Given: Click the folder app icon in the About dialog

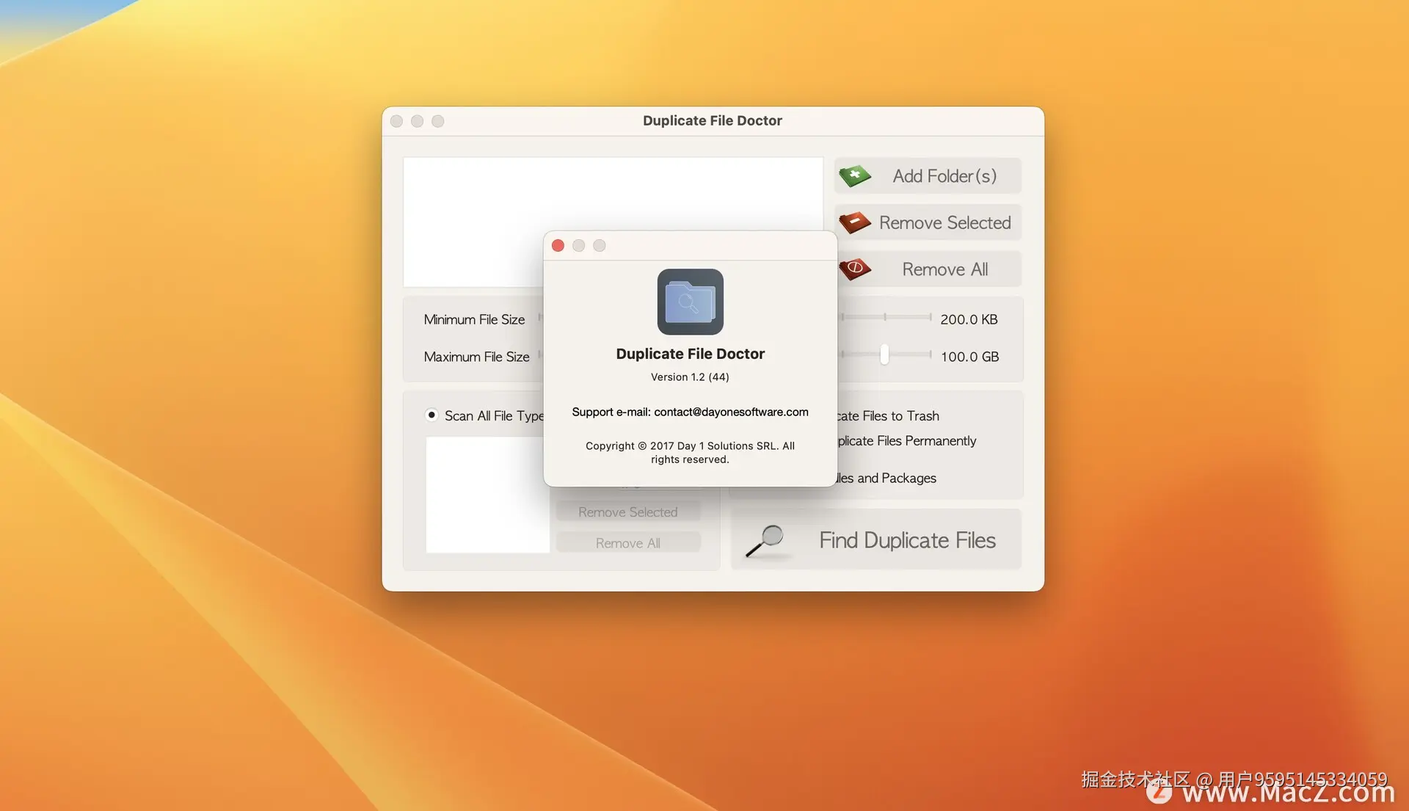Looking at the screenshot, I should click(x=690, y=302).
